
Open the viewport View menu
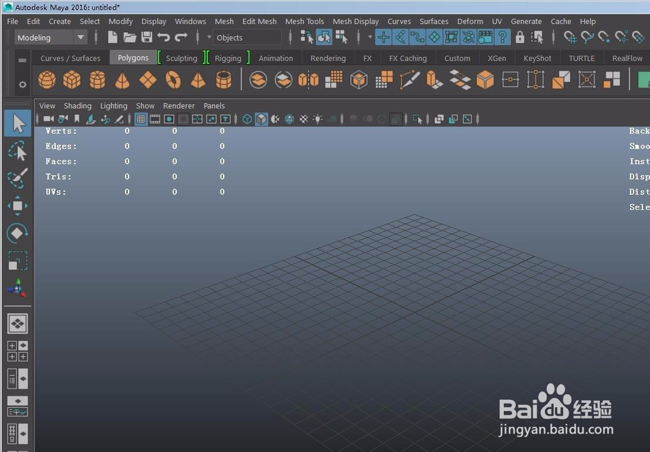click(x=47, y=106)
